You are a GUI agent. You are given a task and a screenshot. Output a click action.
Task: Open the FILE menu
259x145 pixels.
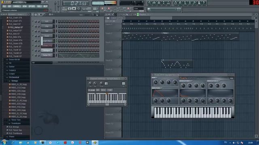(x=4, y=6)
